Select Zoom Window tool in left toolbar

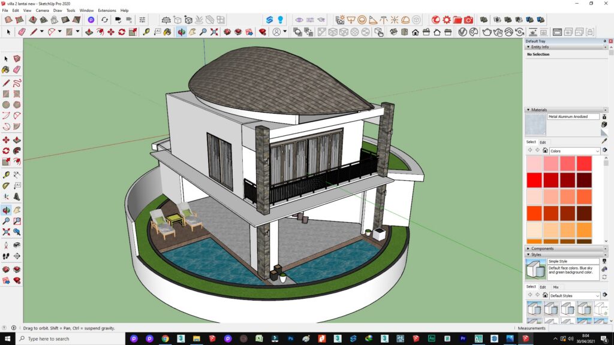point(17,221)
